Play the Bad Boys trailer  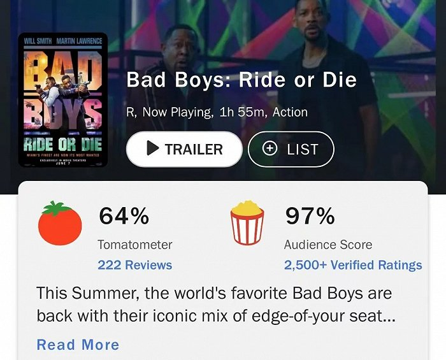184,149
